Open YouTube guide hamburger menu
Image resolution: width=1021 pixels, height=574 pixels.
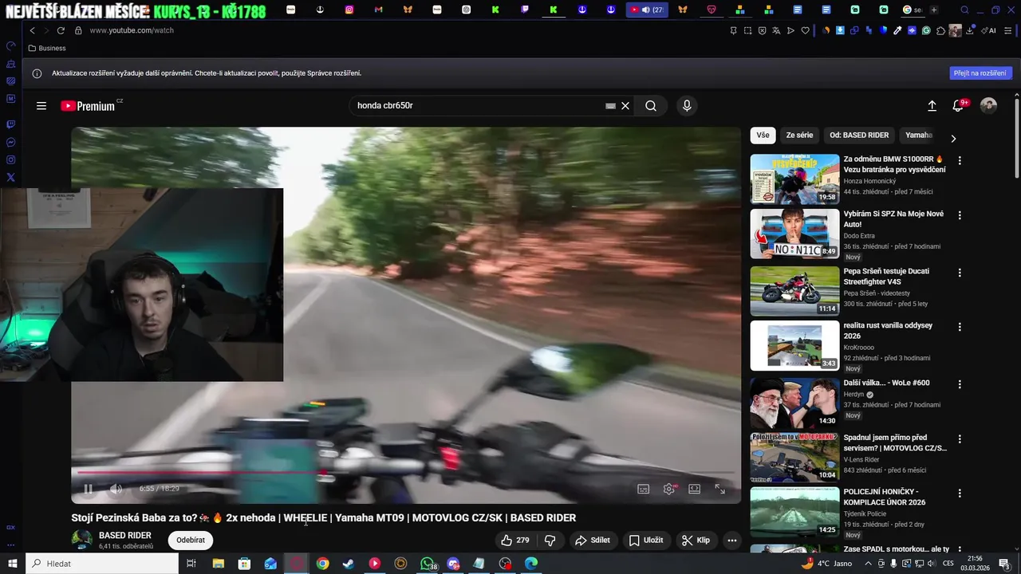point(41,106)
